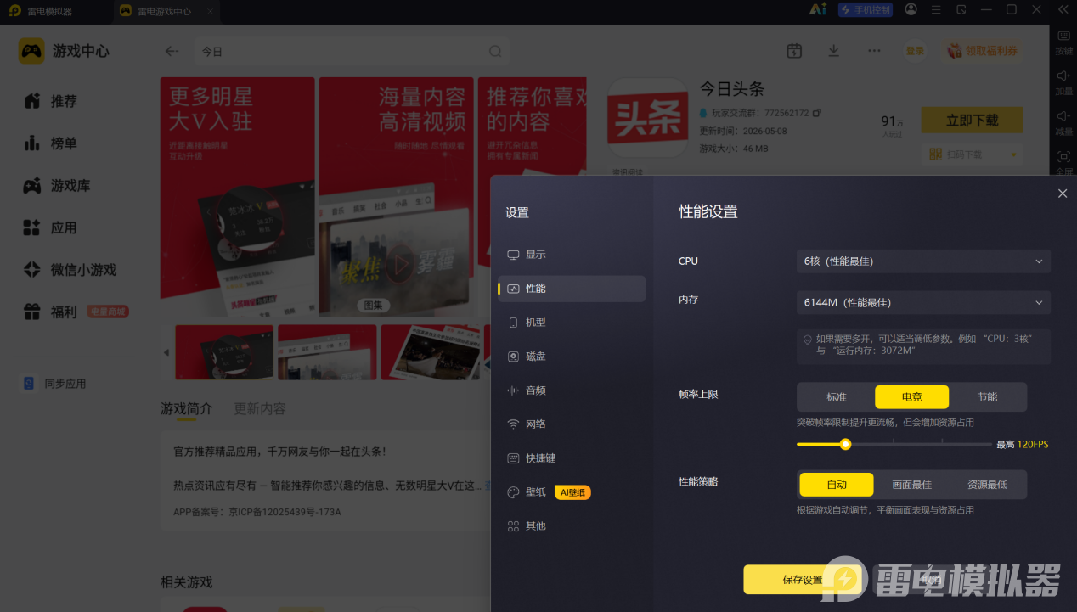Screen dimensions: 1077x612
Task: Select 电竞 frame rate limit option
Action: [912, 397]
